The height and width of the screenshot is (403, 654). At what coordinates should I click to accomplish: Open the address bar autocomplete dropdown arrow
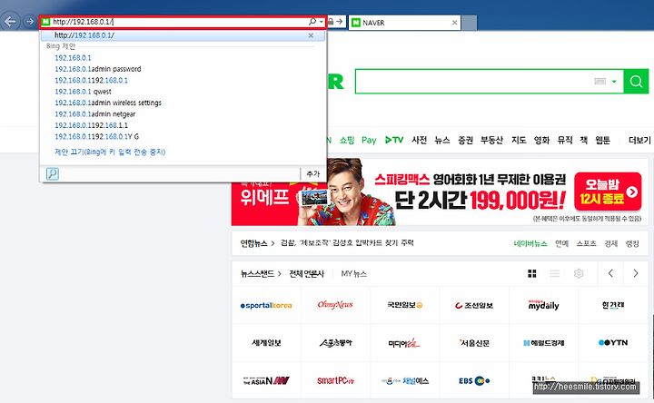(x=322, y=22)
